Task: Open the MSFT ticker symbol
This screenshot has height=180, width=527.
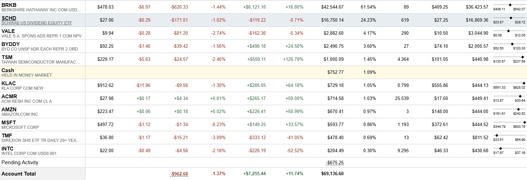Action: 9,122
